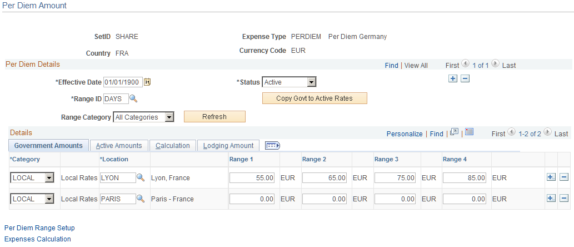Open the Range Category dropdown

(169, 117)
